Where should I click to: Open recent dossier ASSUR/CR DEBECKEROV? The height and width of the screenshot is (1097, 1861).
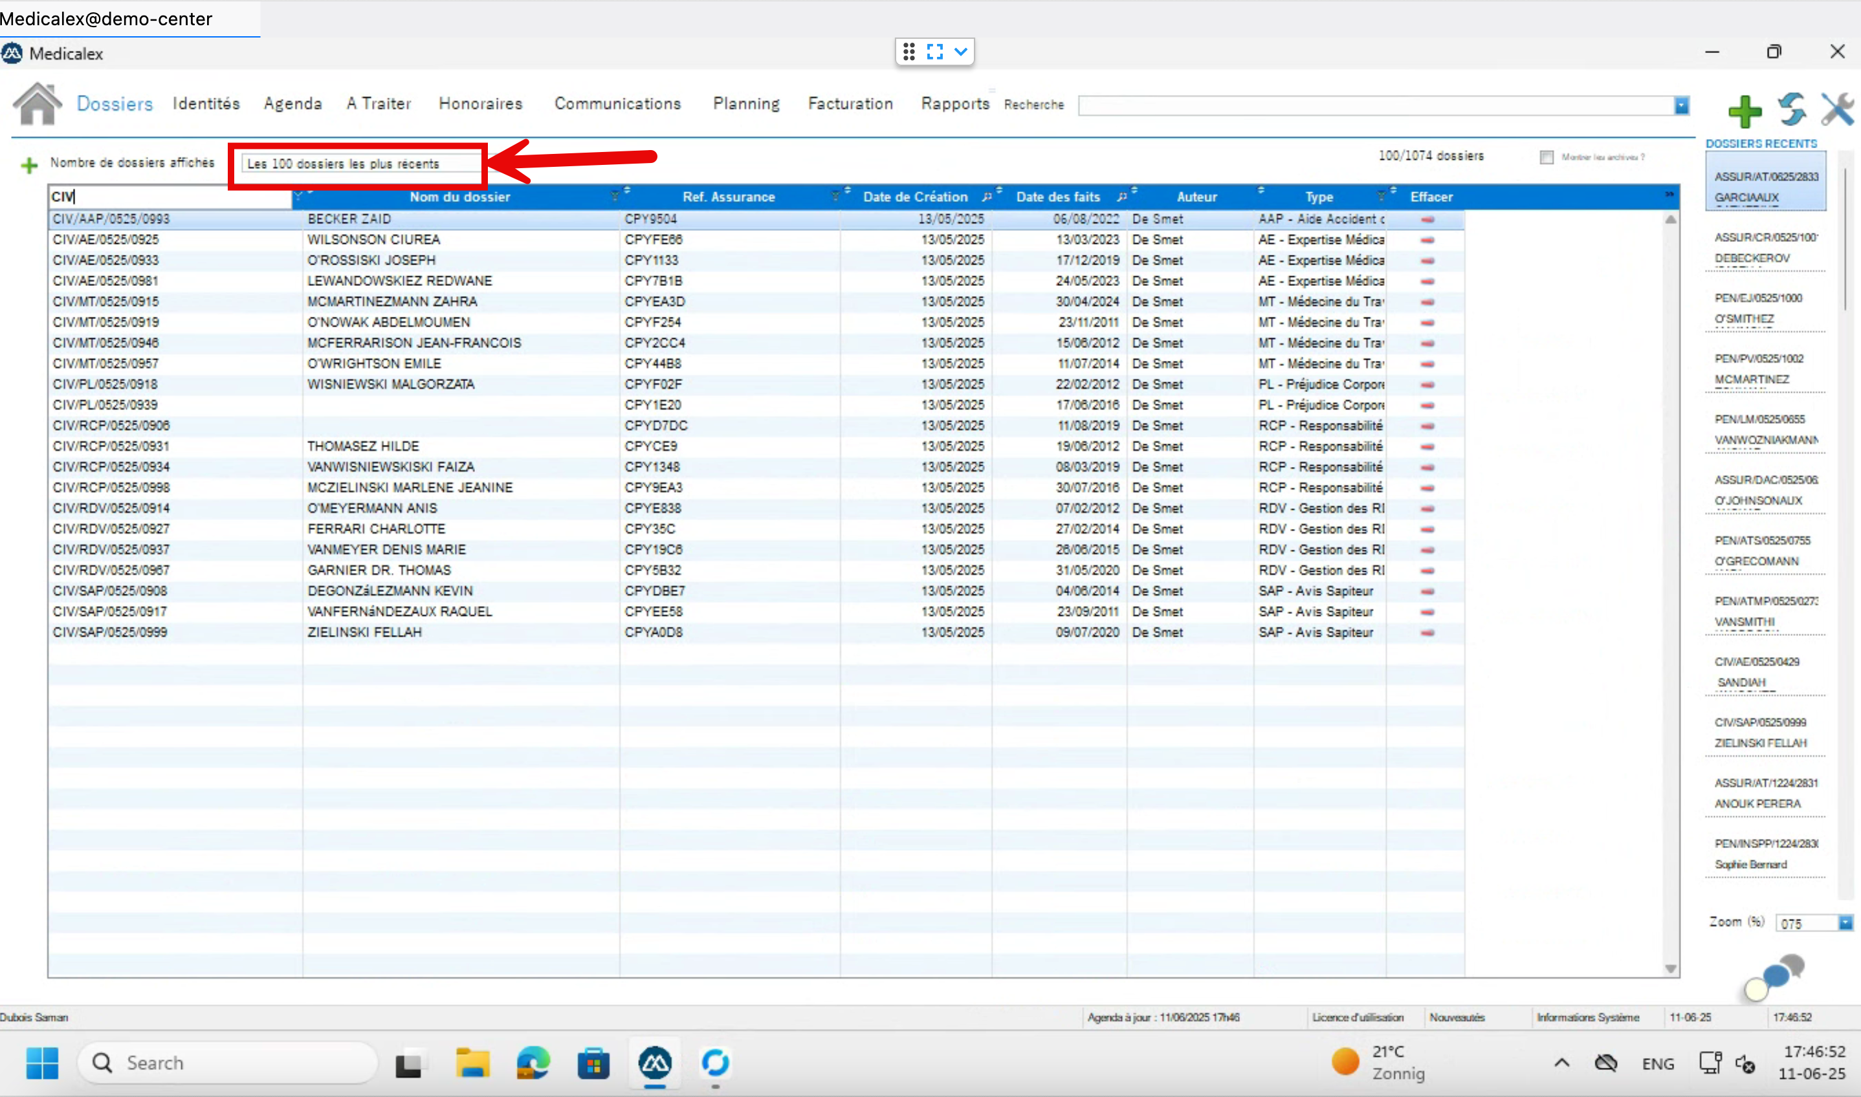click(x=1763, y=248)
